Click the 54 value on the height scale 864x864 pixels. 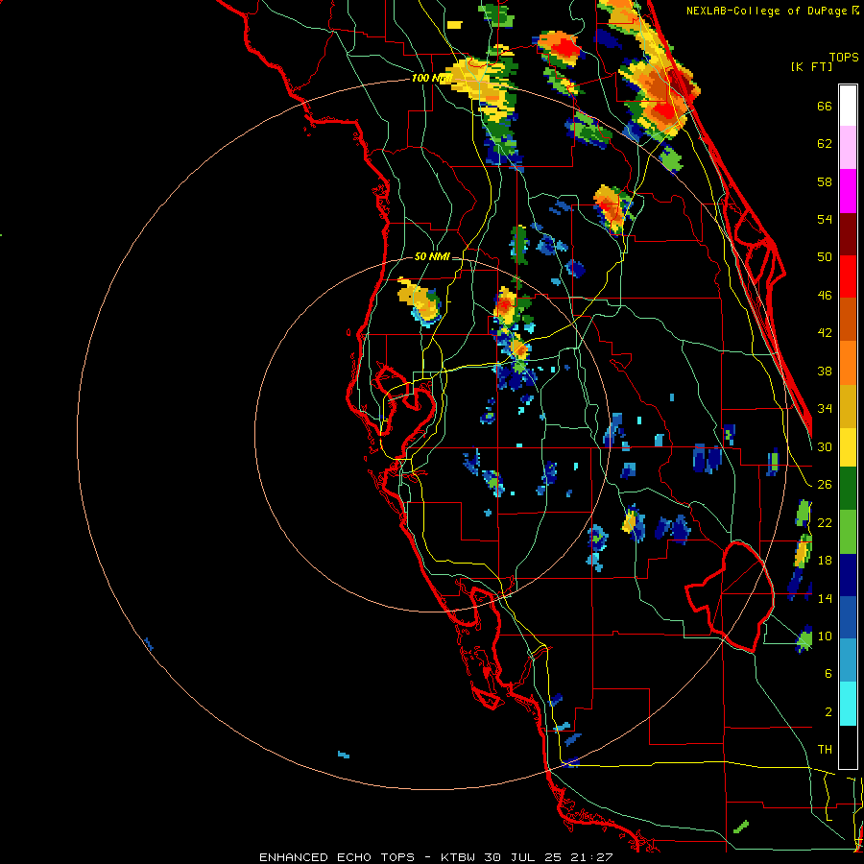tap(825, 219)
